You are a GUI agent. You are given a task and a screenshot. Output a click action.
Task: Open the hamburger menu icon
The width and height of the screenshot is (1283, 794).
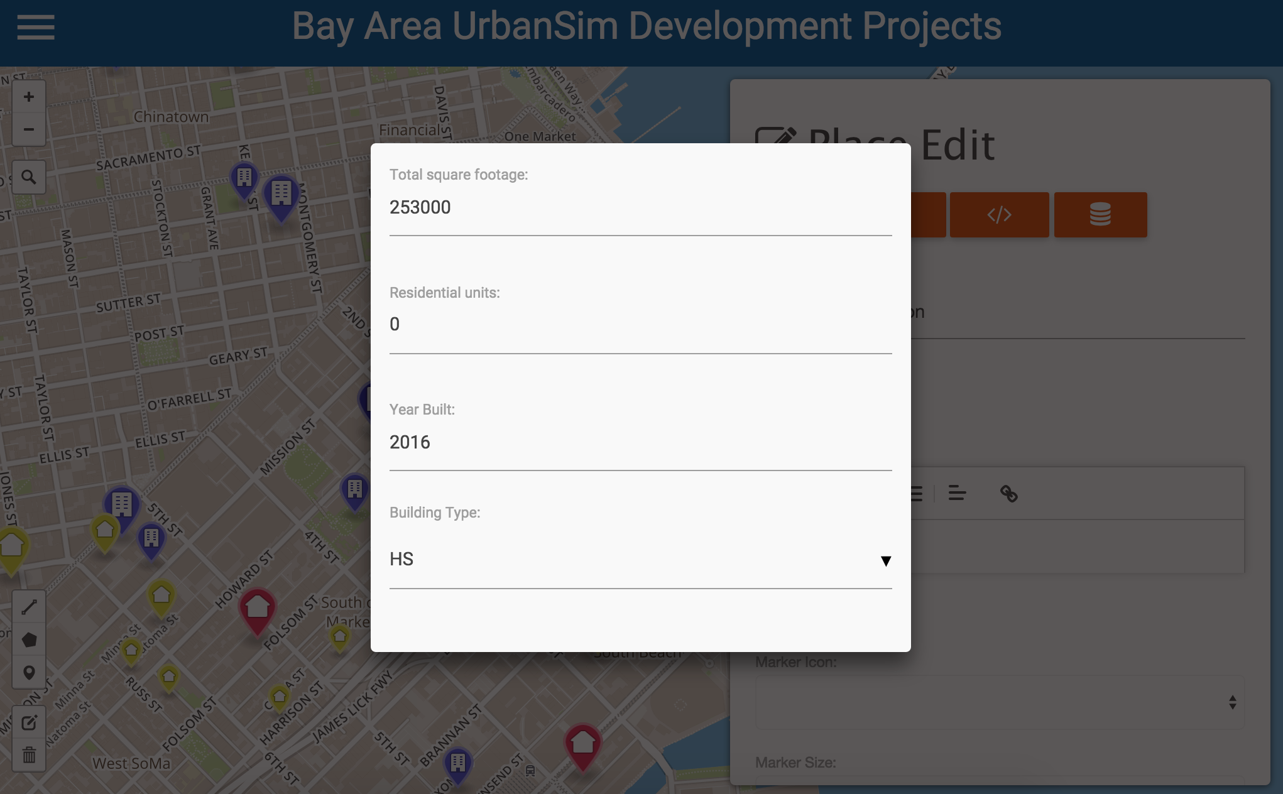36,28
